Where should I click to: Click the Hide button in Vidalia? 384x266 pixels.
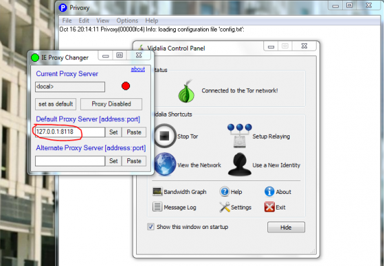click(286, 228)
